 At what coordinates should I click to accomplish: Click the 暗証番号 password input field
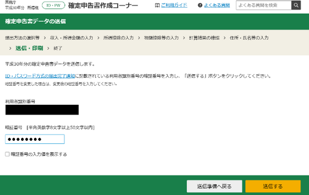(x=35, y=139)
